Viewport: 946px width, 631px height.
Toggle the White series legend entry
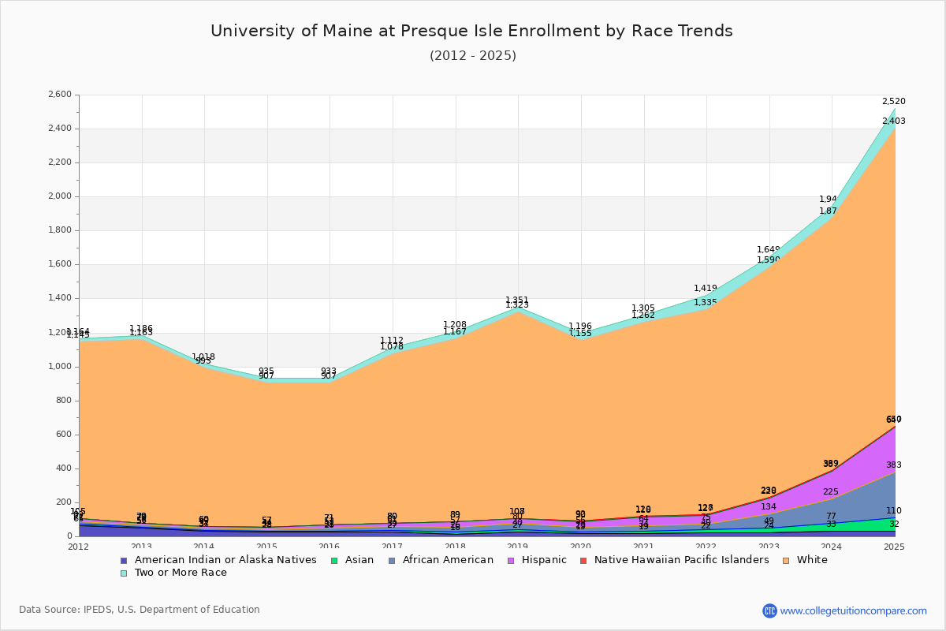point(805,560)
